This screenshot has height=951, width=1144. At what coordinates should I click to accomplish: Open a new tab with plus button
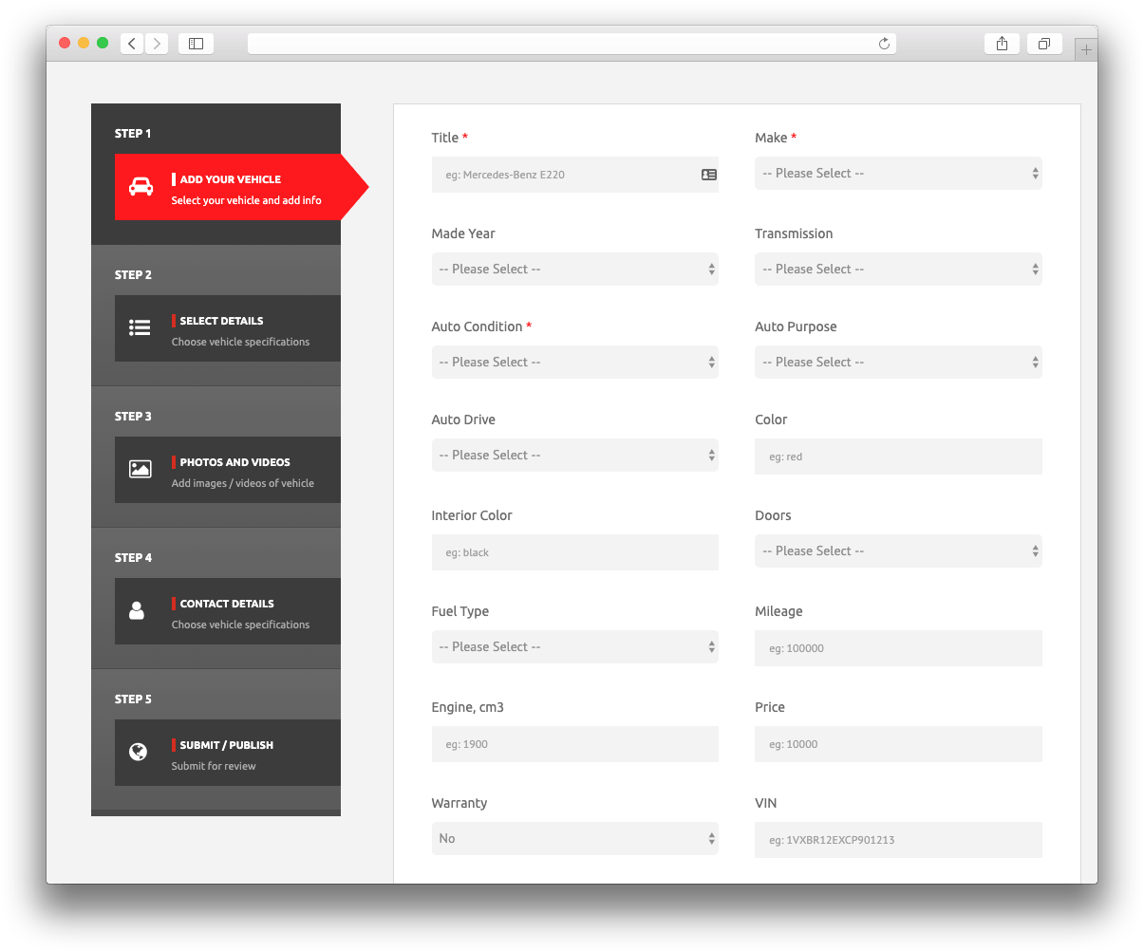tap(1086, 49)
